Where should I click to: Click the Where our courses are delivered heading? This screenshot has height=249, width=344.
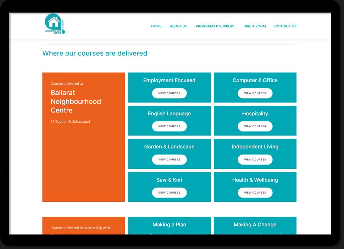pyautogui.click(x=95, y=53)
